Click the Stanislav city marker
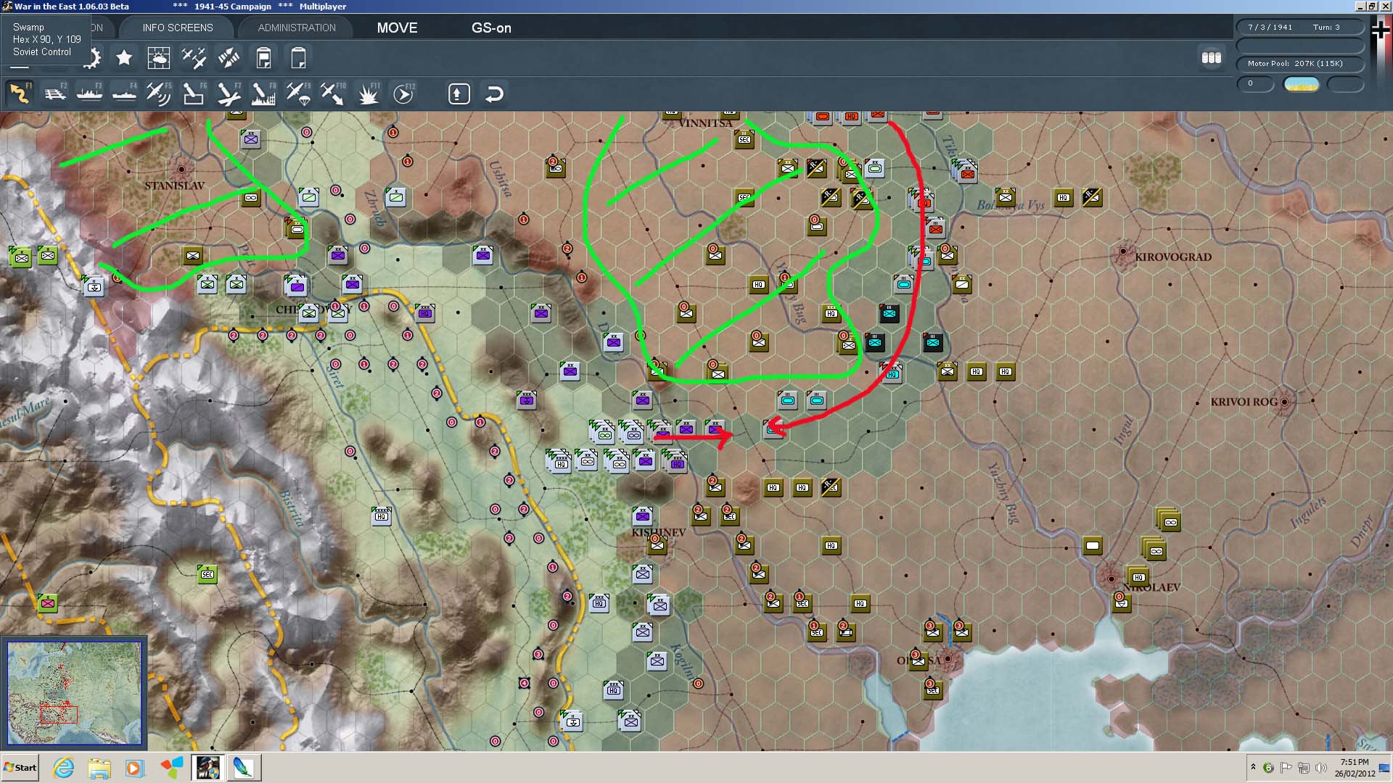Image resolution: width=1393 pixels, height=783 pixels. click(x=181, y=170)
